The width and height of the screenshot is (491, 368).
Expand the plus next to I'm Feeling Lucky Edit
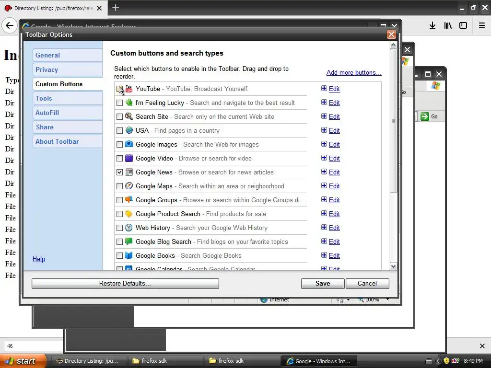(324, 103)
